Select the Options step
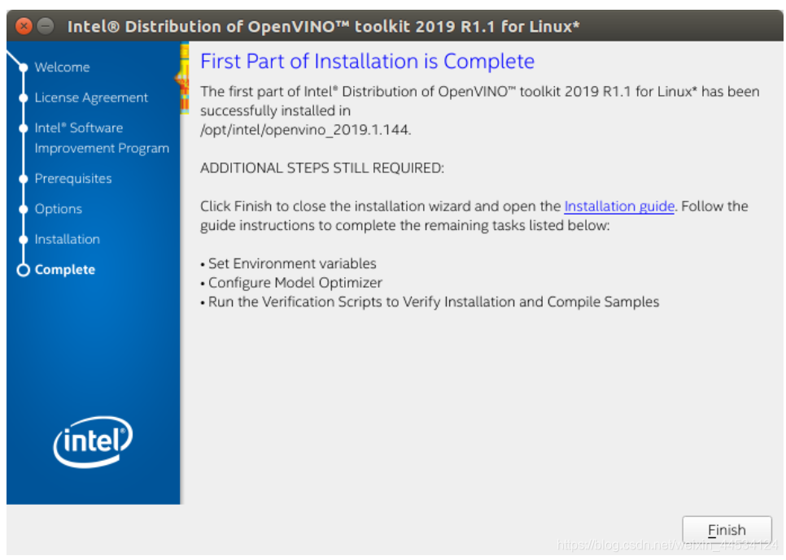Image resolution: width=786 pixels, height=560 pixels. click(58, 209)
